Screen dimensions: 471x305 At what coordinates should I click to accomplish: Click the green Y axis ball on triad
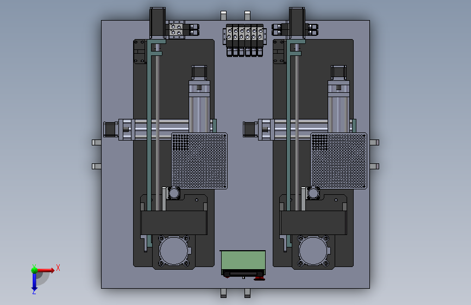(34, 270)
